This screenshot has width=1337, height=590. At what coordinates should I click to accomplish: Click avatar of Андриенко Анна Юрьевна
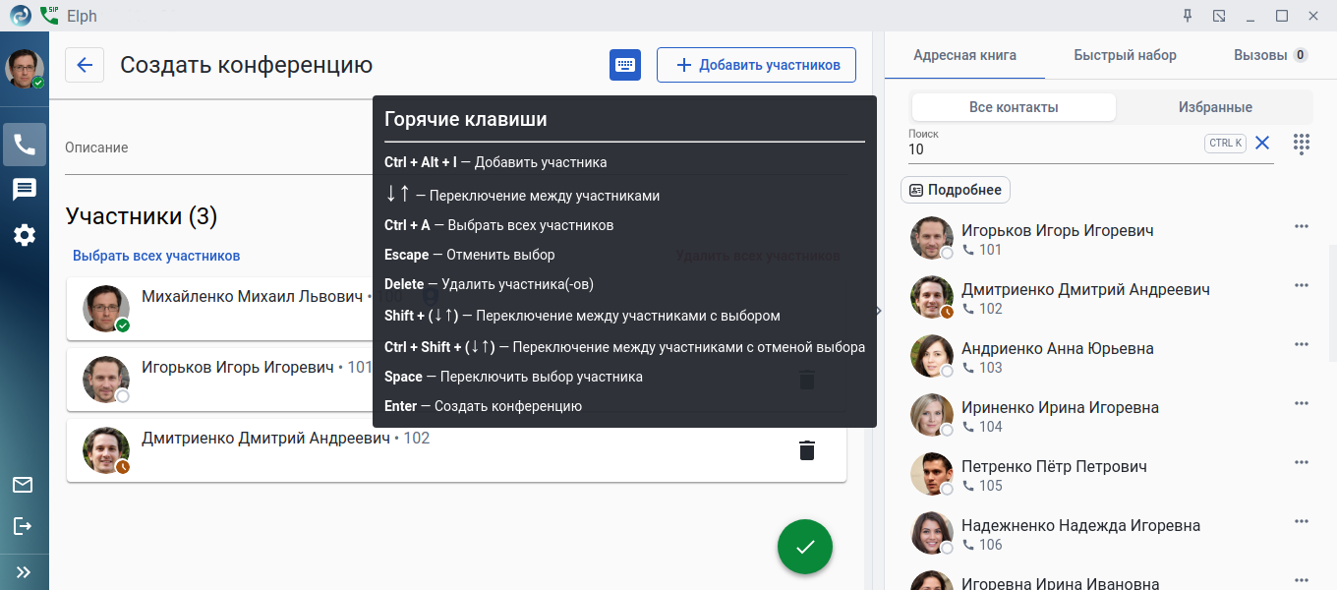(x=932, y=356)
